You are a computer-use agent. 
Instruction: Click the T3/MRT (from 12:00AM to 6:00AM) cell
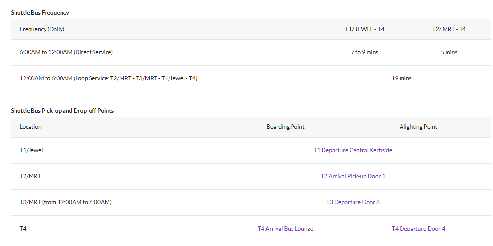[x=66, y=202]
